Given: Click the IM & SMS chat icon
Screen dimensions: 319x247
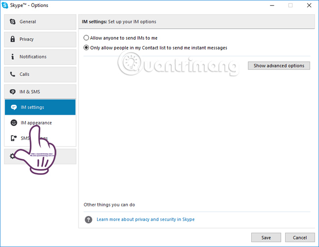Looking at the screenshot, I should point(13,92).
